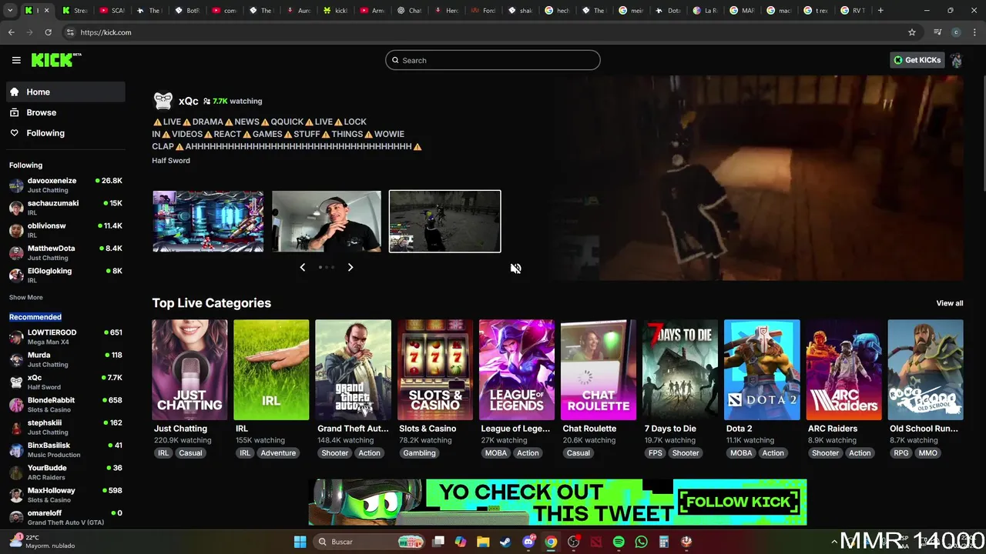This screenshot has height=554, width=986.
Task: Open Dota 2 from the taskbar
Action: [596, 542]
